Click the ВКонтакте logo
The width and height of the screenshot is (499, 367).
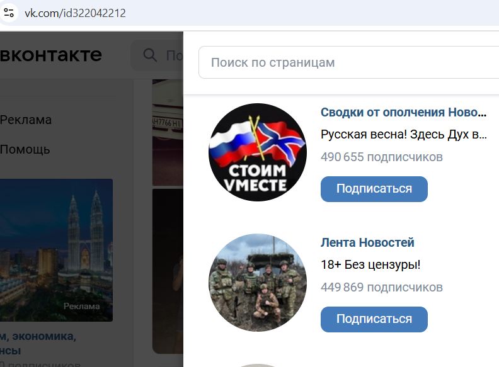[51, 55]
